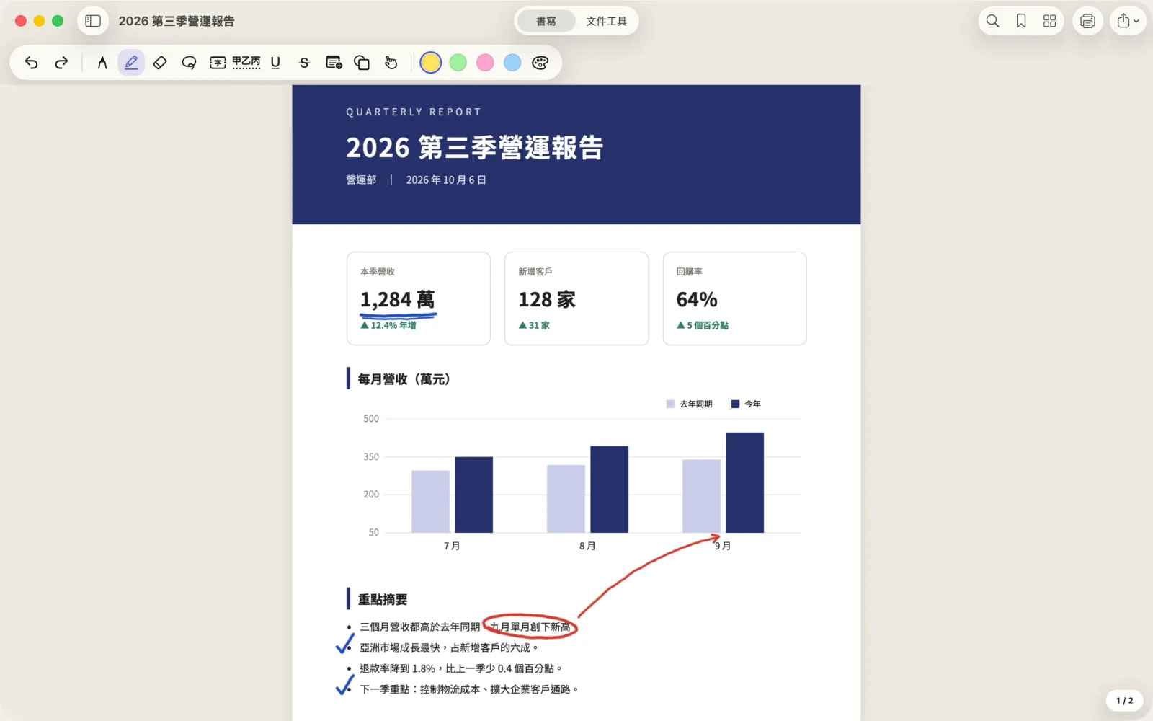
Task: Add a note with the note tool
Action: (x=334, y=63)
